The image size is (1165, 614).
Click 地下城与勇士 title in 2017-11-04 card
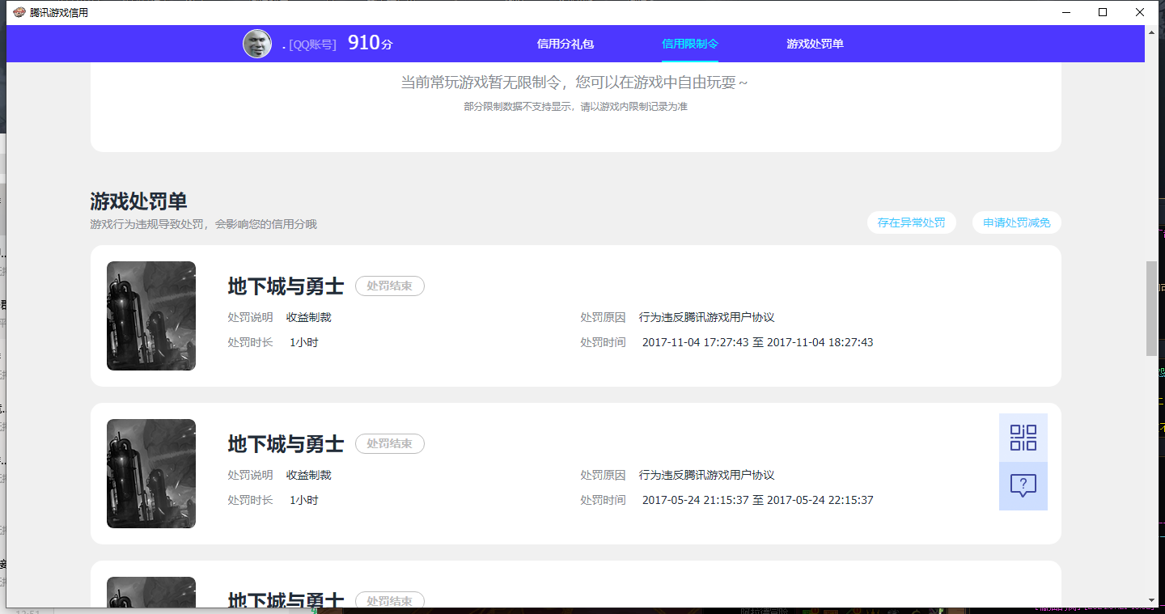[x=286, y=286]
